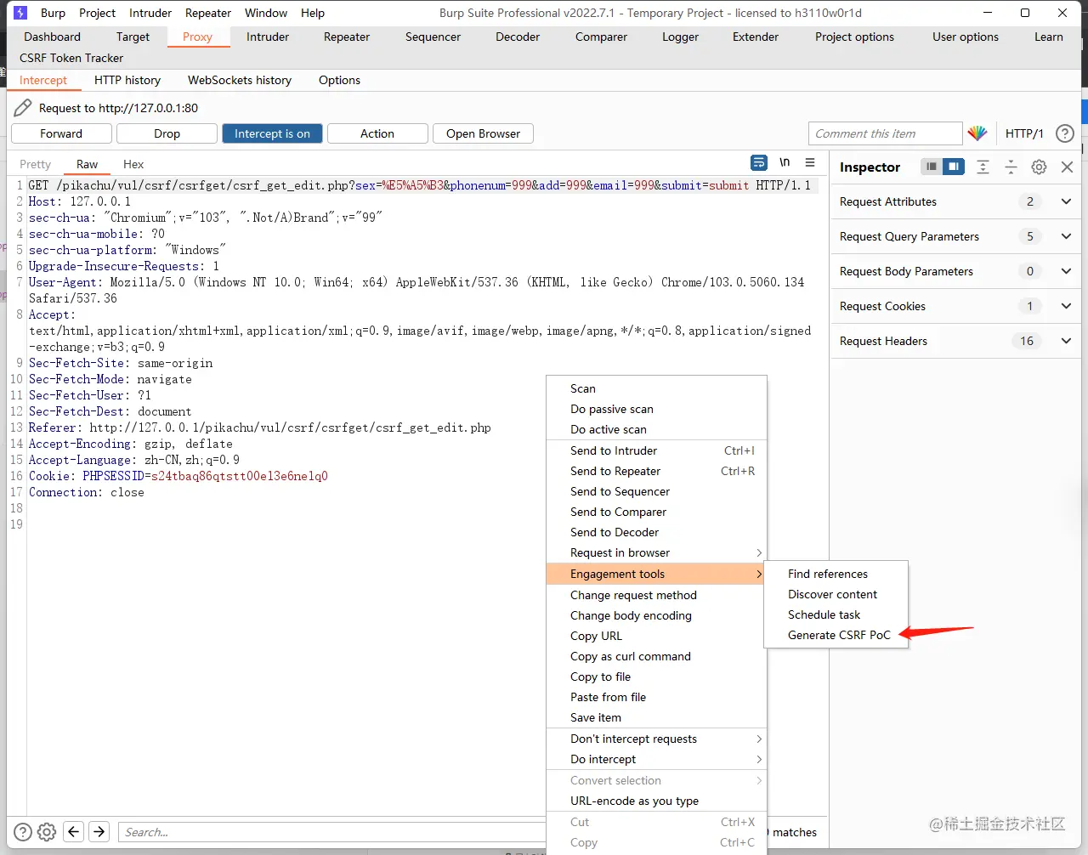Switch to the Target tab
Viewport: 1088px width, 855px height.
tap(133, 37)
